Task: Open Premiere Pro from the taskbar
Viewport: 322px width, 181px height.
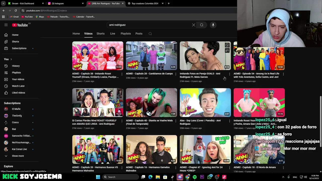Action: coord(202,177)
